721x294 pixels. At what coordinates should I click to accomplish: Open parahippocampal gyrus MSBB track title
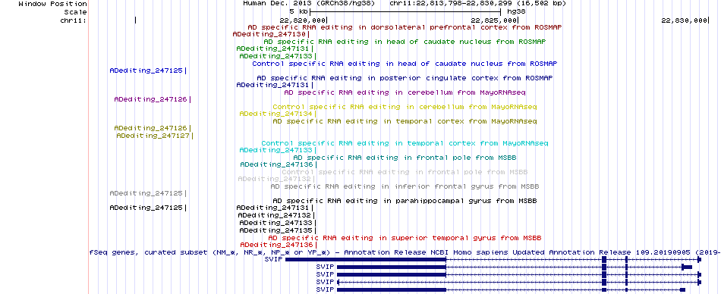[x=405, y=202]
